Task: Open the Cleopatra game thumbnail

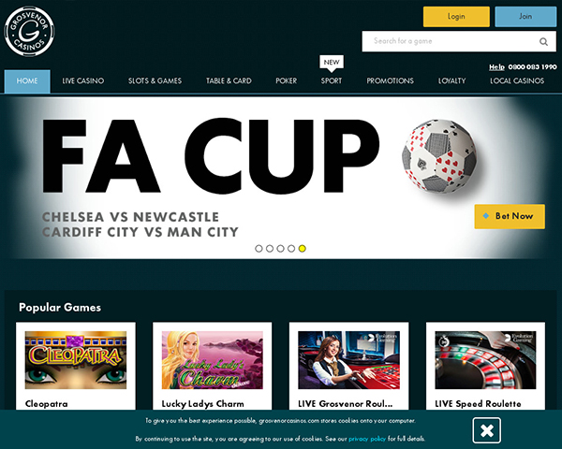Action: point(76,360)
